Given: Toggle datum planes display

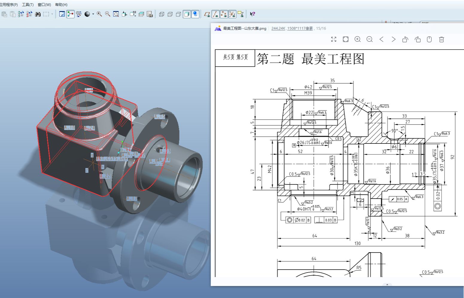Looking at the screenshot, I should 207,14.
